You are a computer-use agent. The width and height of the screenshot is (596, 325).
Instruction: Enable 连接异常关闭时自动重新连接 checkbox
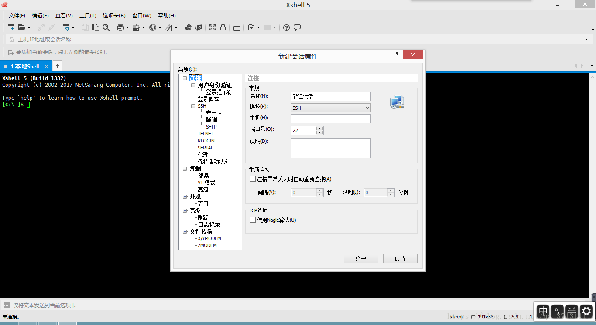click(253, 179)
